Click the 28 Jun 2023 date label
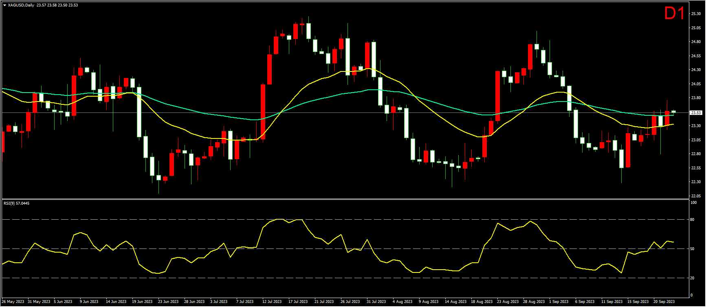706x307 pixels. [194, 302]
